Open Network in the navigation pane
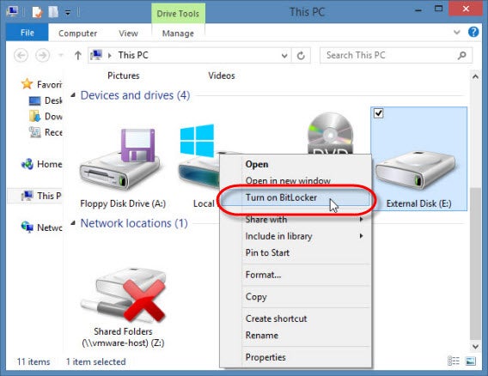Viewport: 488px width, 376px height. pyautogui.click(x=41, y=227)
